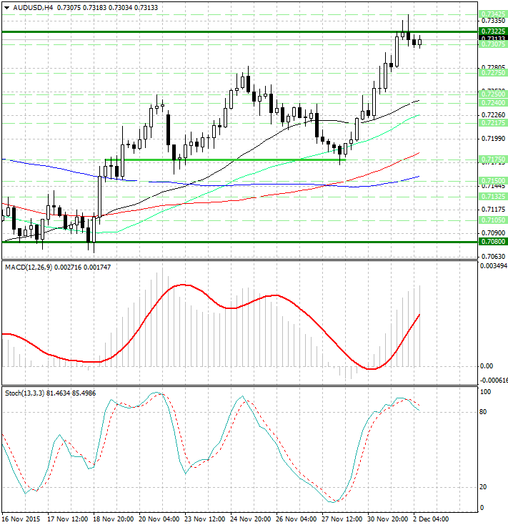Click the 0.71990 price axis value
The image size is (508, 525).
click(x=493, y=138)
